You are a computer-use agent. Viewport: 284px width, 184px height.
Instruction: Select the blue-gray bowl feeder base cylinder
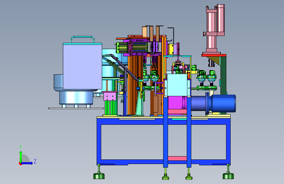[76, 98]
